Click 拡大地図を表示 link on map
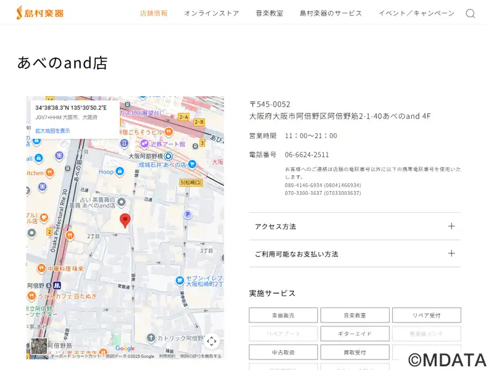Image resolution: width=494 pixels, height=370 pixels. (52, 131)
